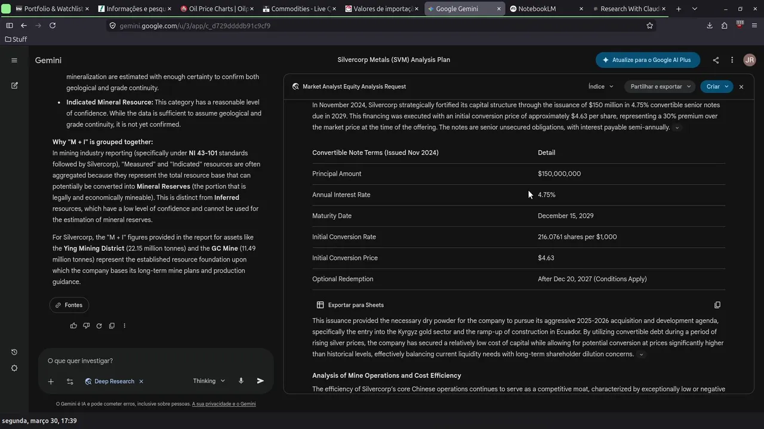This screenshot has width=764, height=429.
Task: Send the prompt with the arrow icon
Action: 260,381
